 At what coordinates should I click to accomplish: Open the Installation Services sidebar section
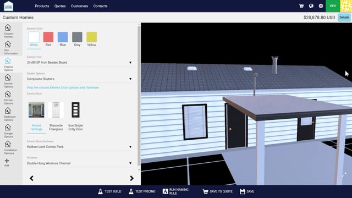[10, 147]
